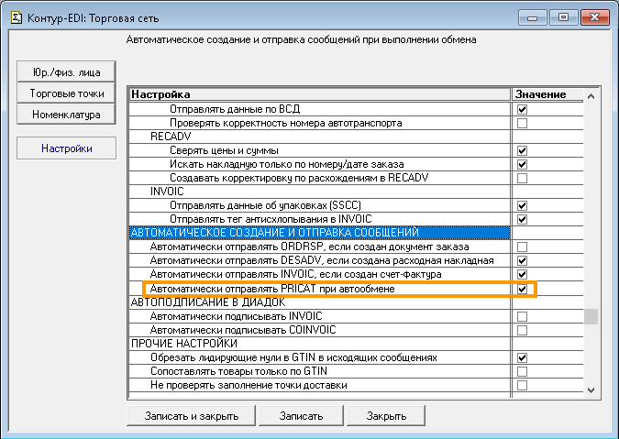
Task: Select АВТОПОДПИСАНИЕ В ДИАДОК row
Action: (320, 302)
